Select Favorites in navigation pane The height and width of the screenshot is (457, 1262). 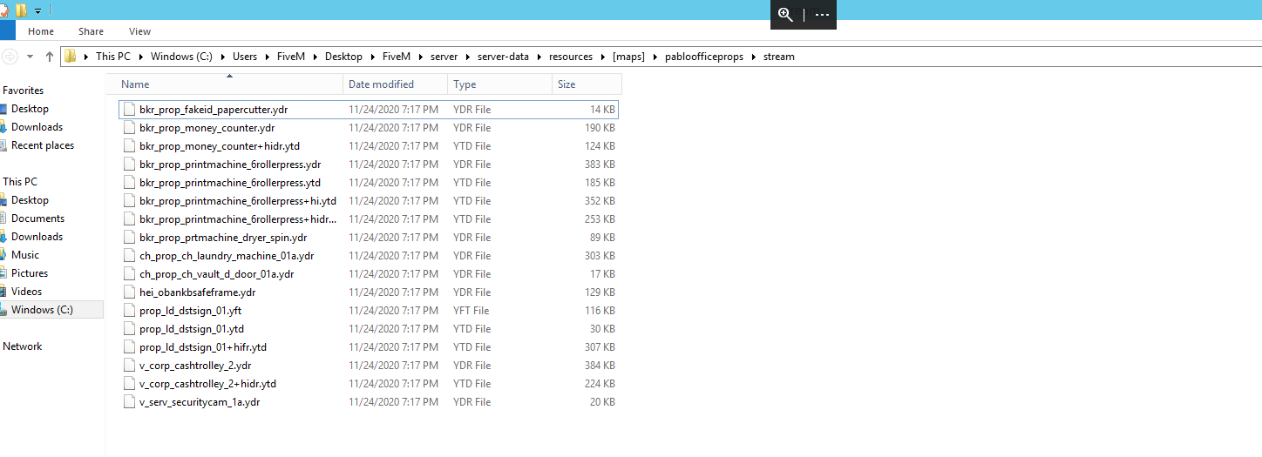point(23,91)
